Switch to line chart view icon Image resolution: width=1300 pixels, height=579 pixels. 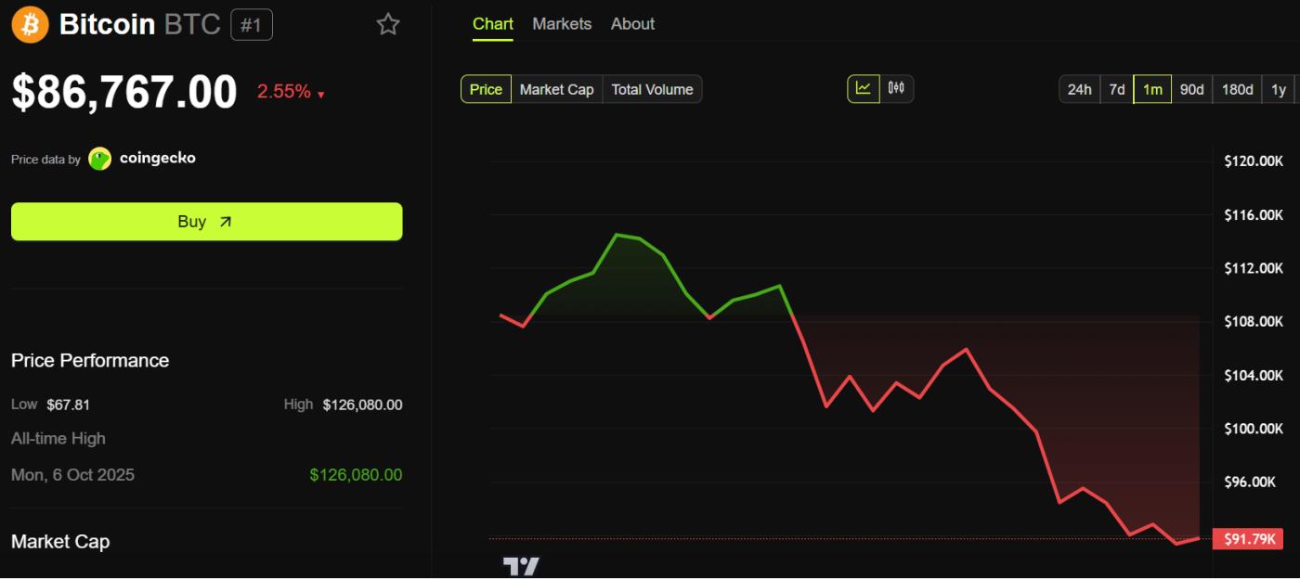(864, 89)
